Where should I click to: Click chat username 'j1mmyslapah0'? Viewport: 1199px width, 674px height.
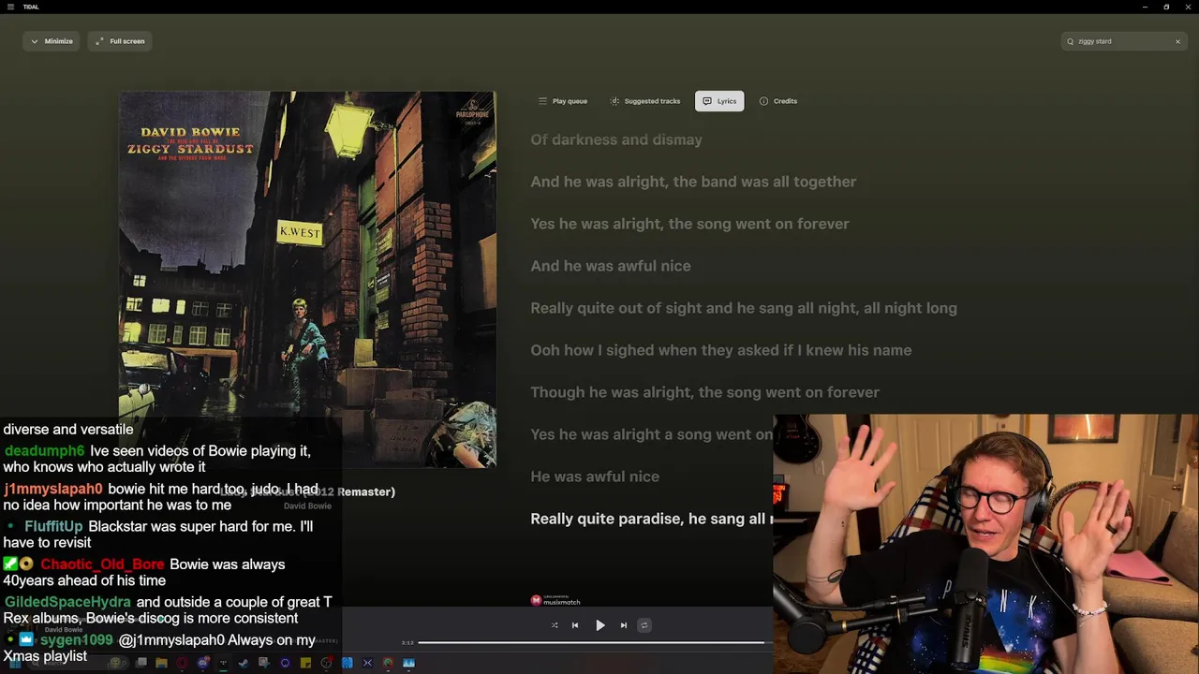52,489
